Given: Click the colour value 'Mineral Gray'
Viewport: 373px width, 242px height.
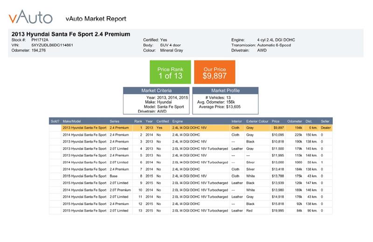Looking at the screenshot, I should pyautogui.click(x=172, y=50).
